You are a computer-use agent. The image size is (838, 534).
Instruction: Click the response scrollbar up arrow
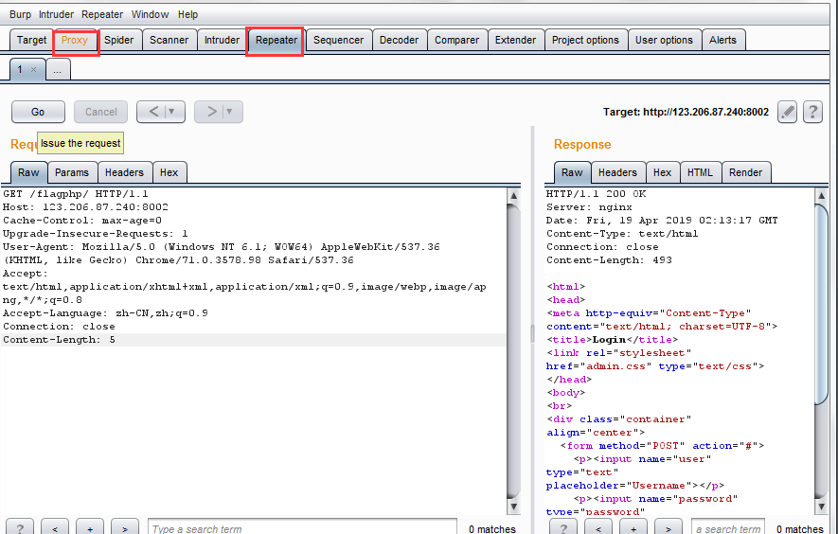tap(822, 196)
